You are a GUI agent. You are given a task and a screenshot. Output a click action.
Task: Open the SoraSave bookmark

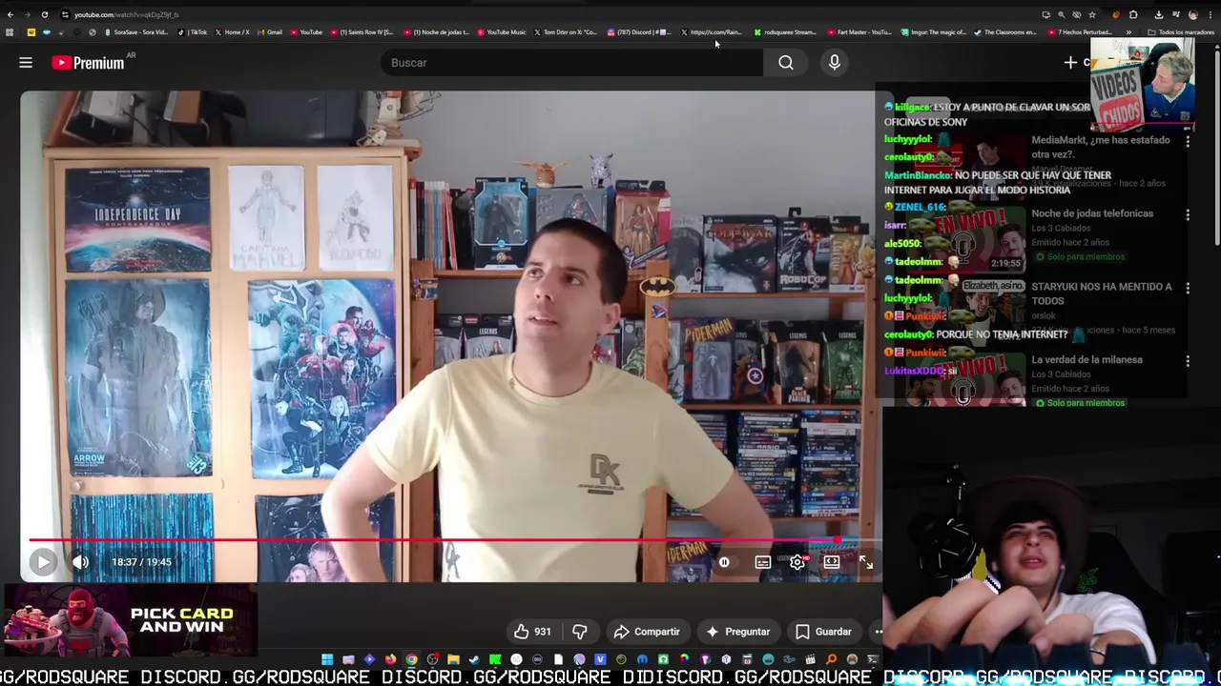tap(135, 32)
